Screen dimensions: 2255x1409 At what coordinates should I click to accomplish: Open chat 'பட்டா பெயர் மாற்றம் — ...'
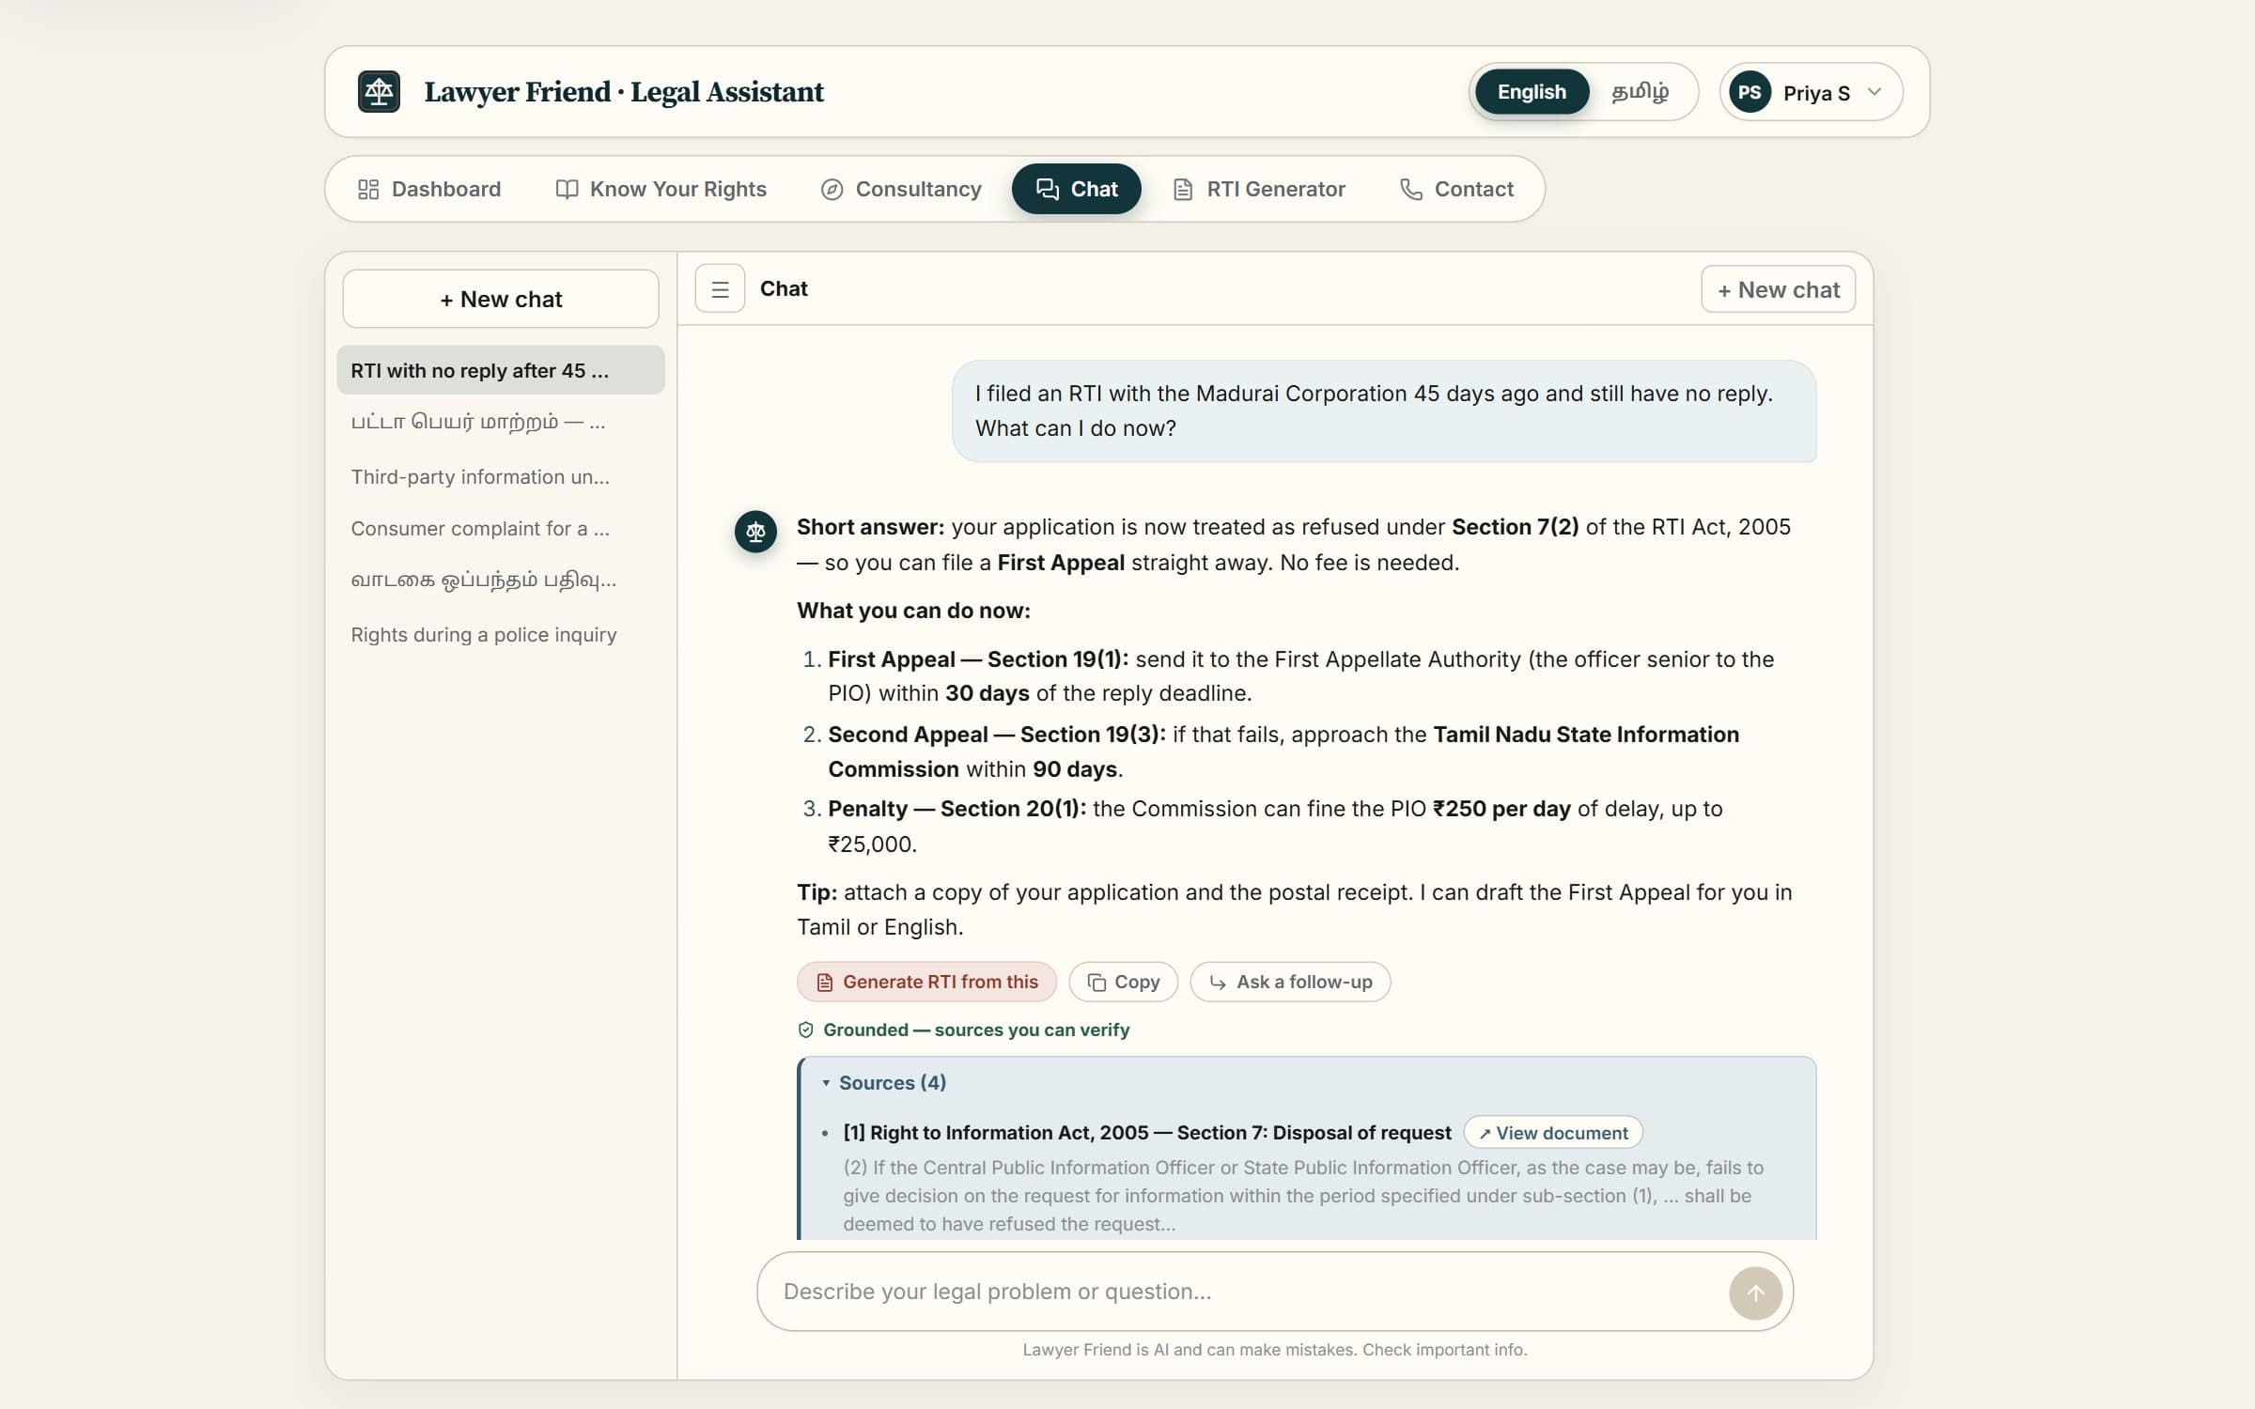tap(501, 422)
